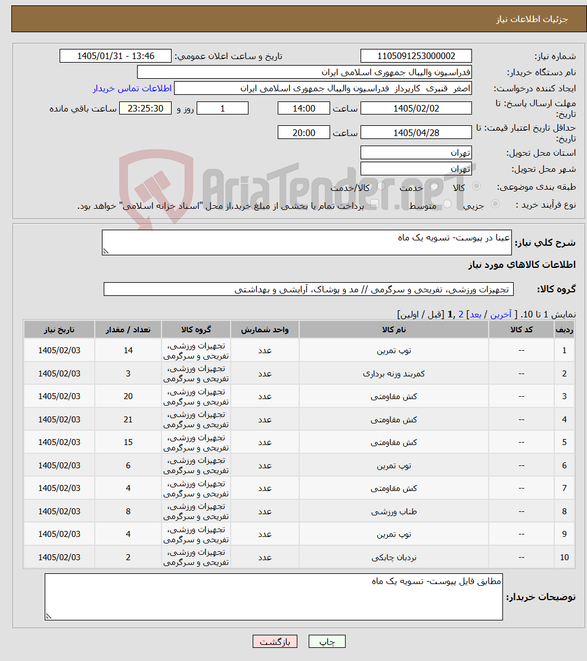Select the کالا/خدمت radio button
This screenshot has width=587, height=661.
pos(381,186)
